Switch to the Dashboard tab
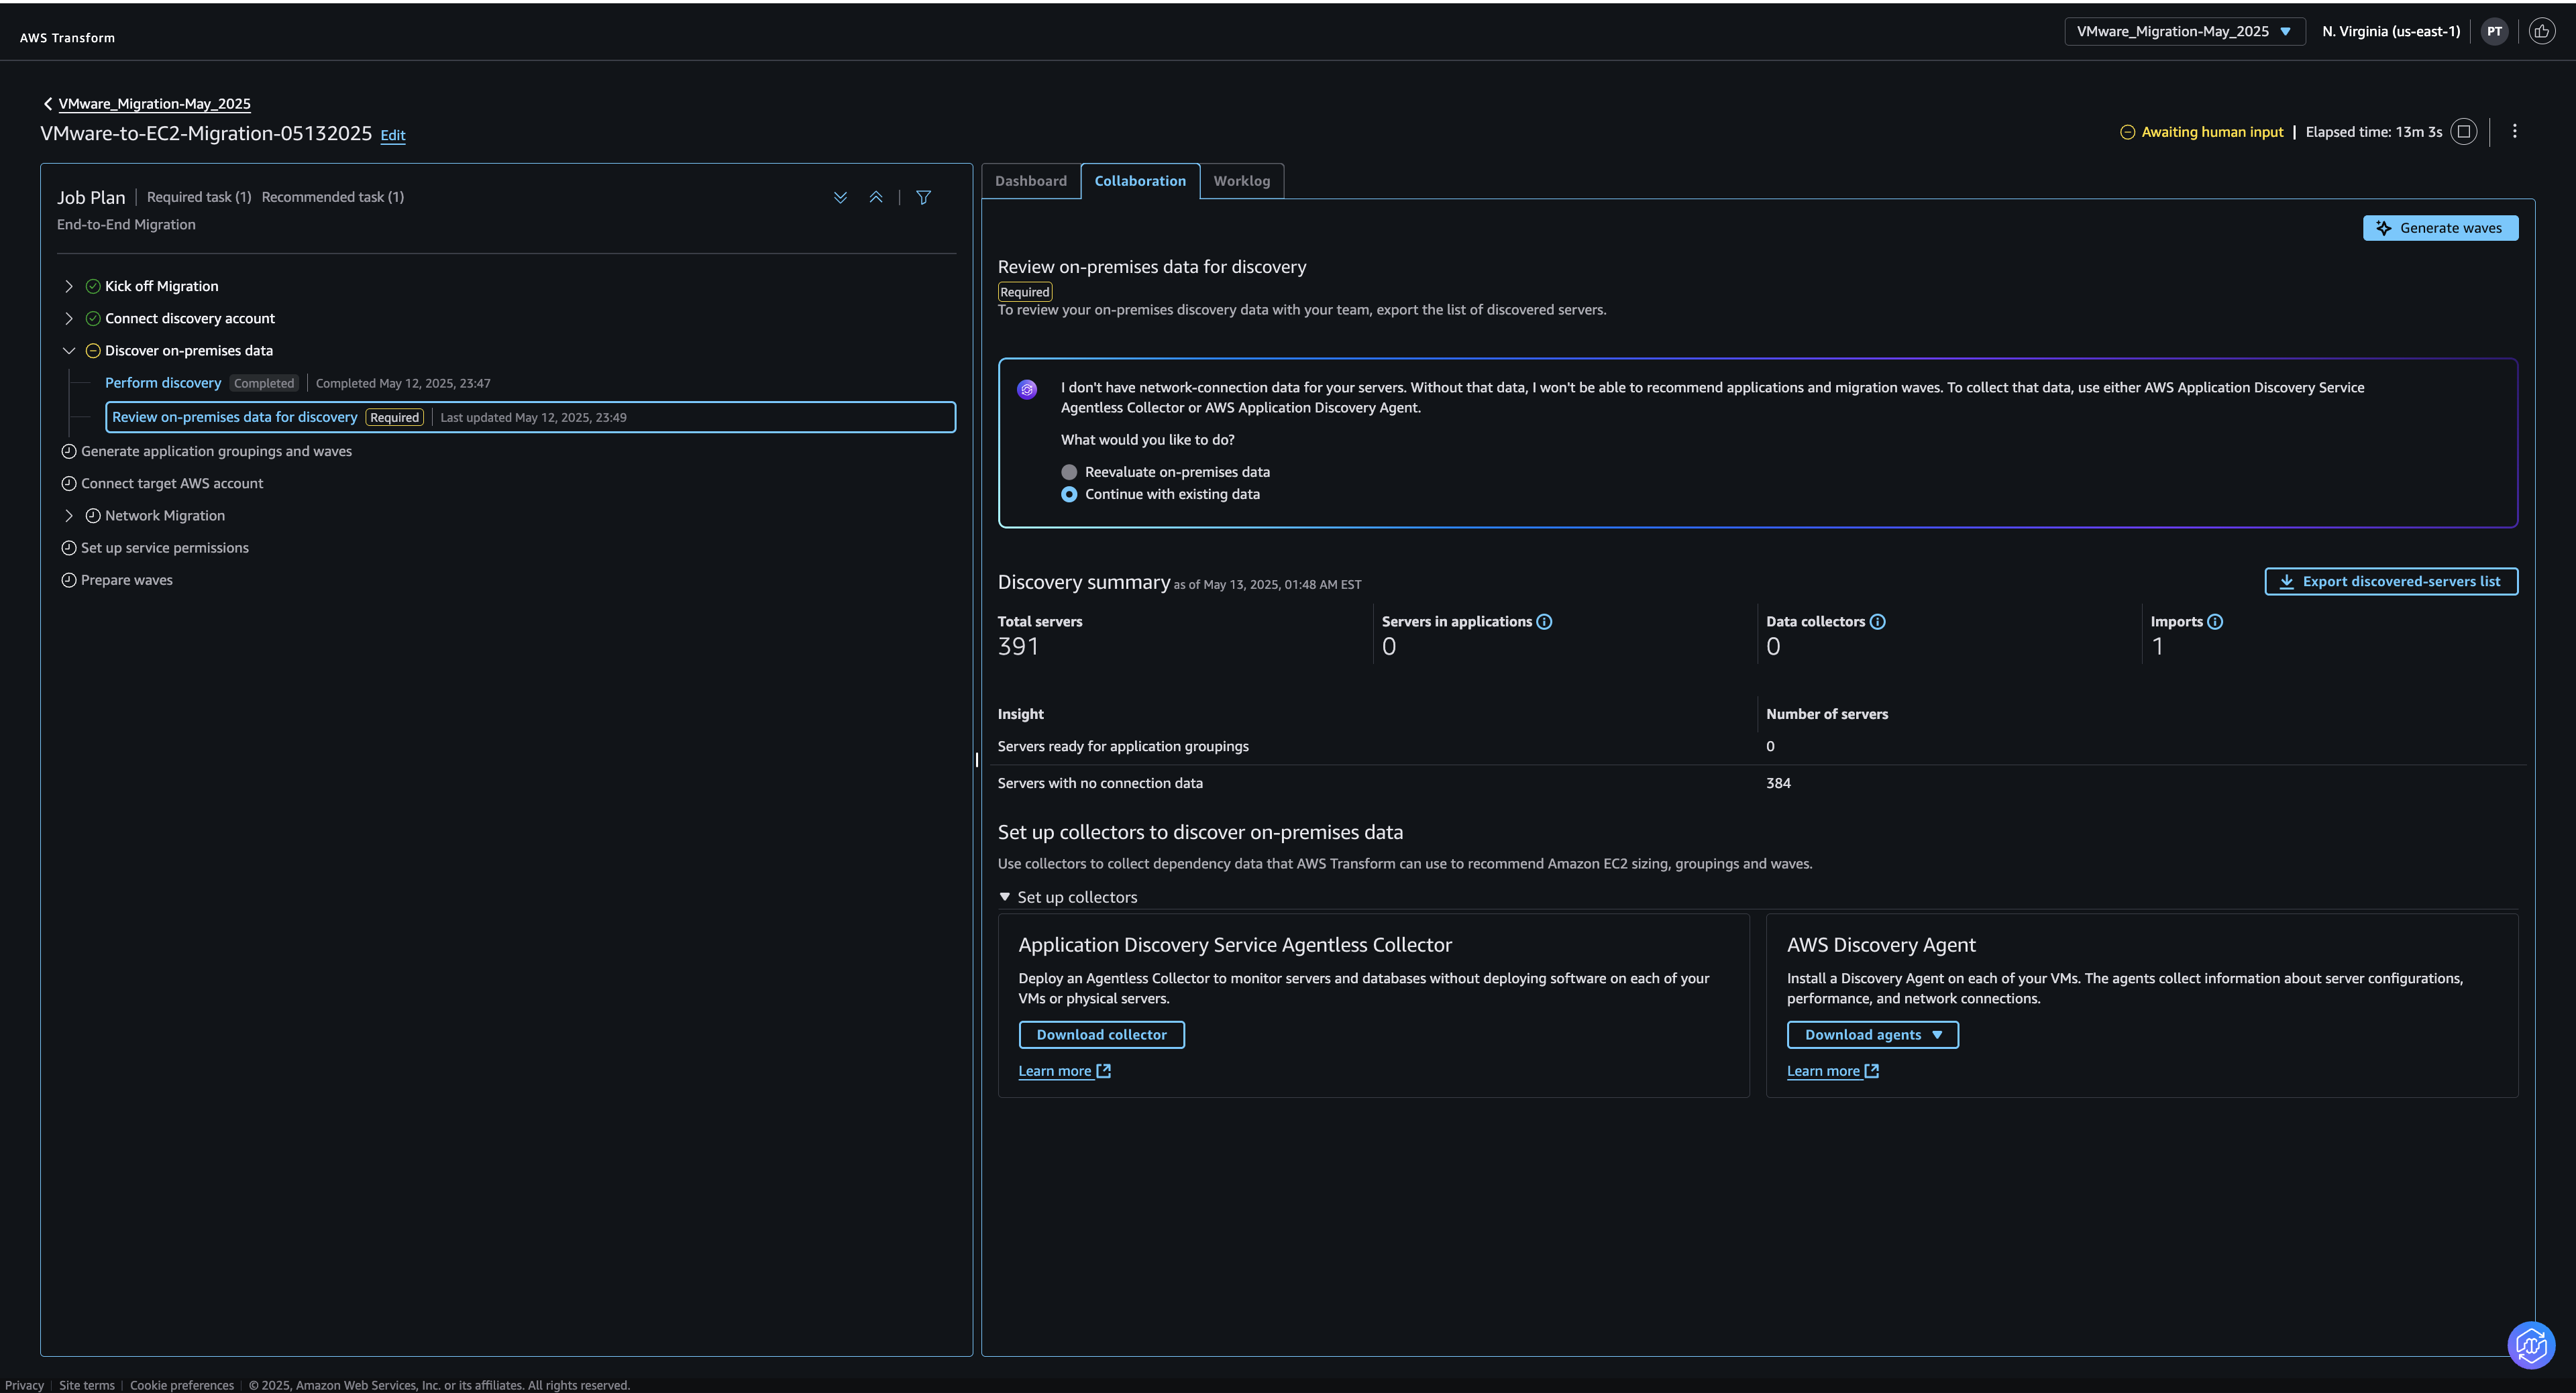 click(x=1030, y=181)
